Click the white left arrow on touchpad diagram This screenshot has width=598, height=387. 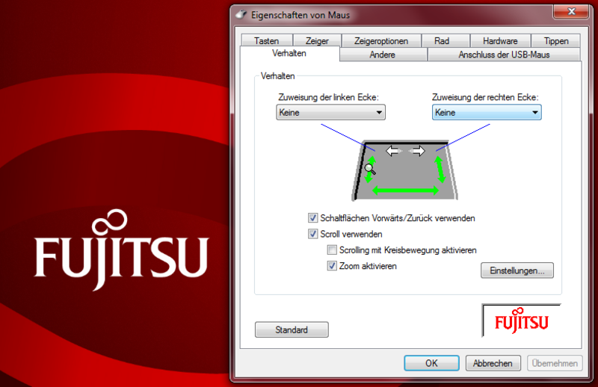[x=393, y=151]
